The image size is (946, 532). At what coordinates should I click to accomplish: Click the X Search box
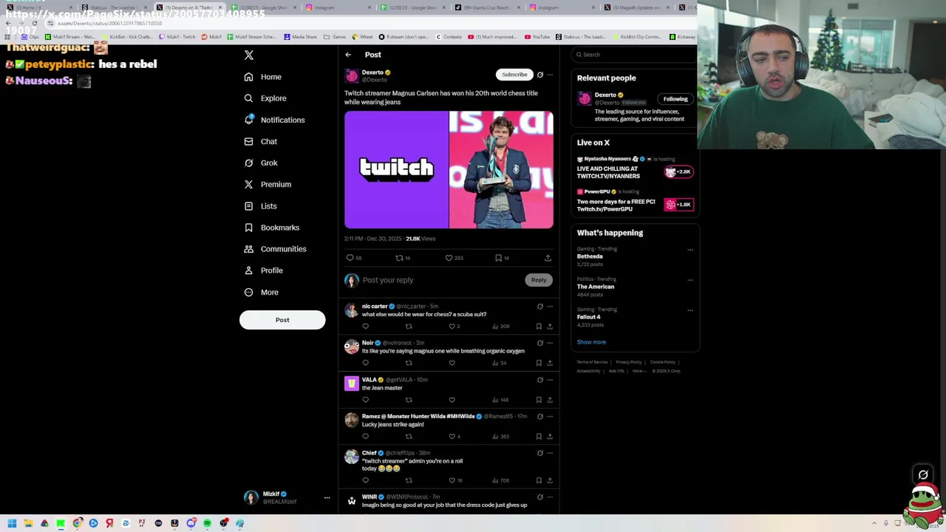click(636, 55)
